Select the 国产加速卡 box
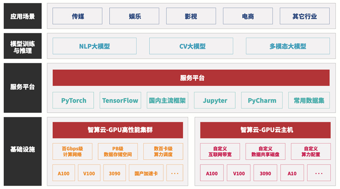Viewport: 340px width, 189px height. [x=146, y=173]
